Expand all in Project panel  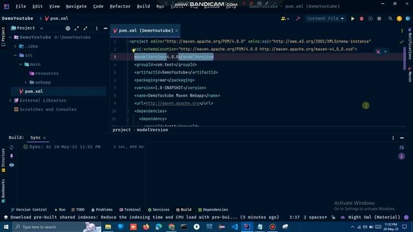[76, 28]
